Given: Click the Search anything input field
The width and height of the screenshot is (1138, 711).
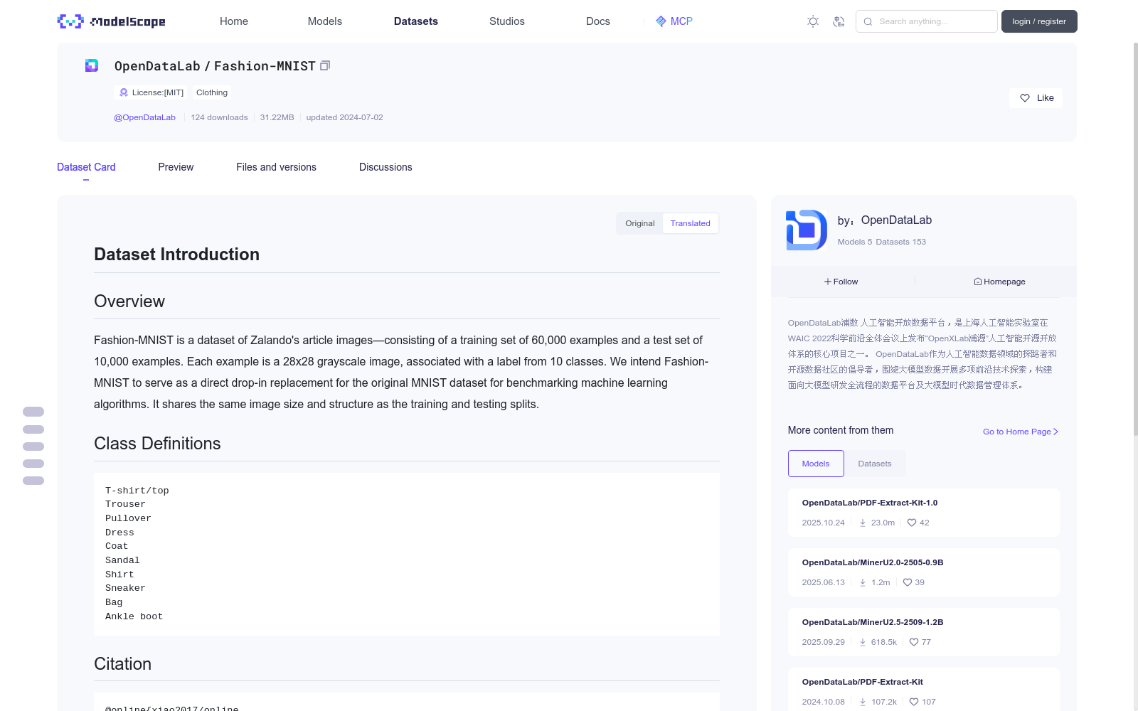Looking at the screenshot, I should click(x=927, y=21).
